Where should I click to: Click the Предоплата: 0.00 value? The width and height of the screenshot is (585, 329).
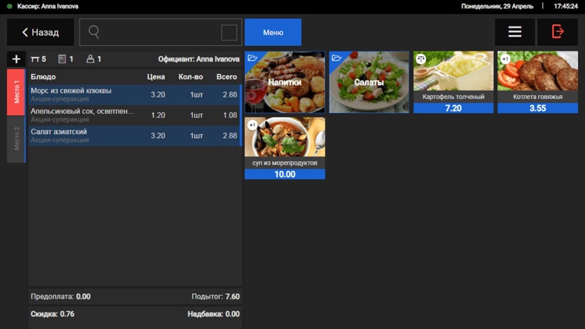point(60,296)
